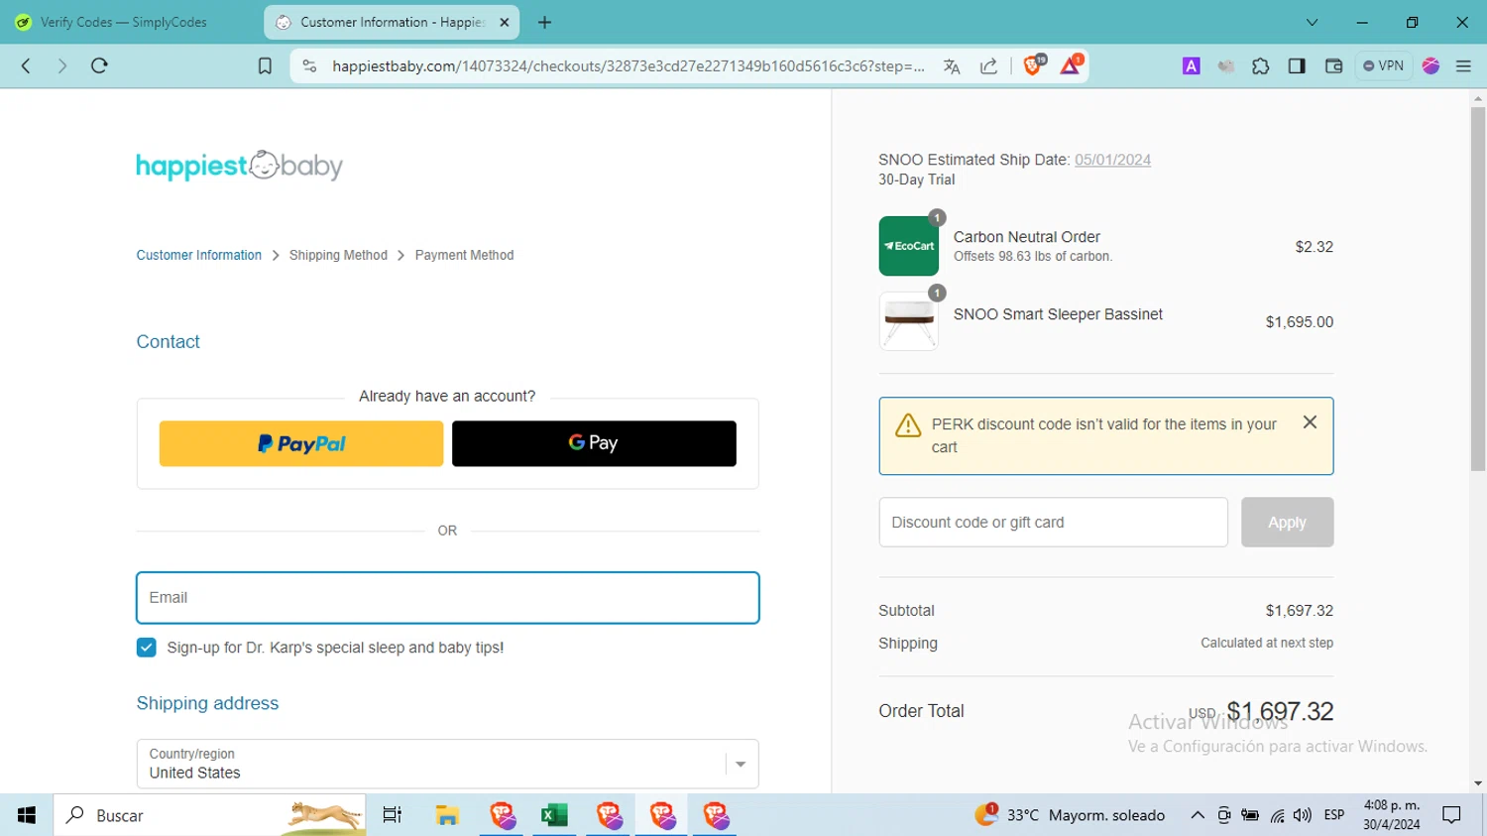1487x836 pixels.
Task: Click the SNOO ship date 05/01/2024 link
Action: 1112,160
